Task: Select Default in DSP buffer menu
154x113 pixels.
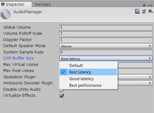Action: pyautogui.click(x=88, y=66)
